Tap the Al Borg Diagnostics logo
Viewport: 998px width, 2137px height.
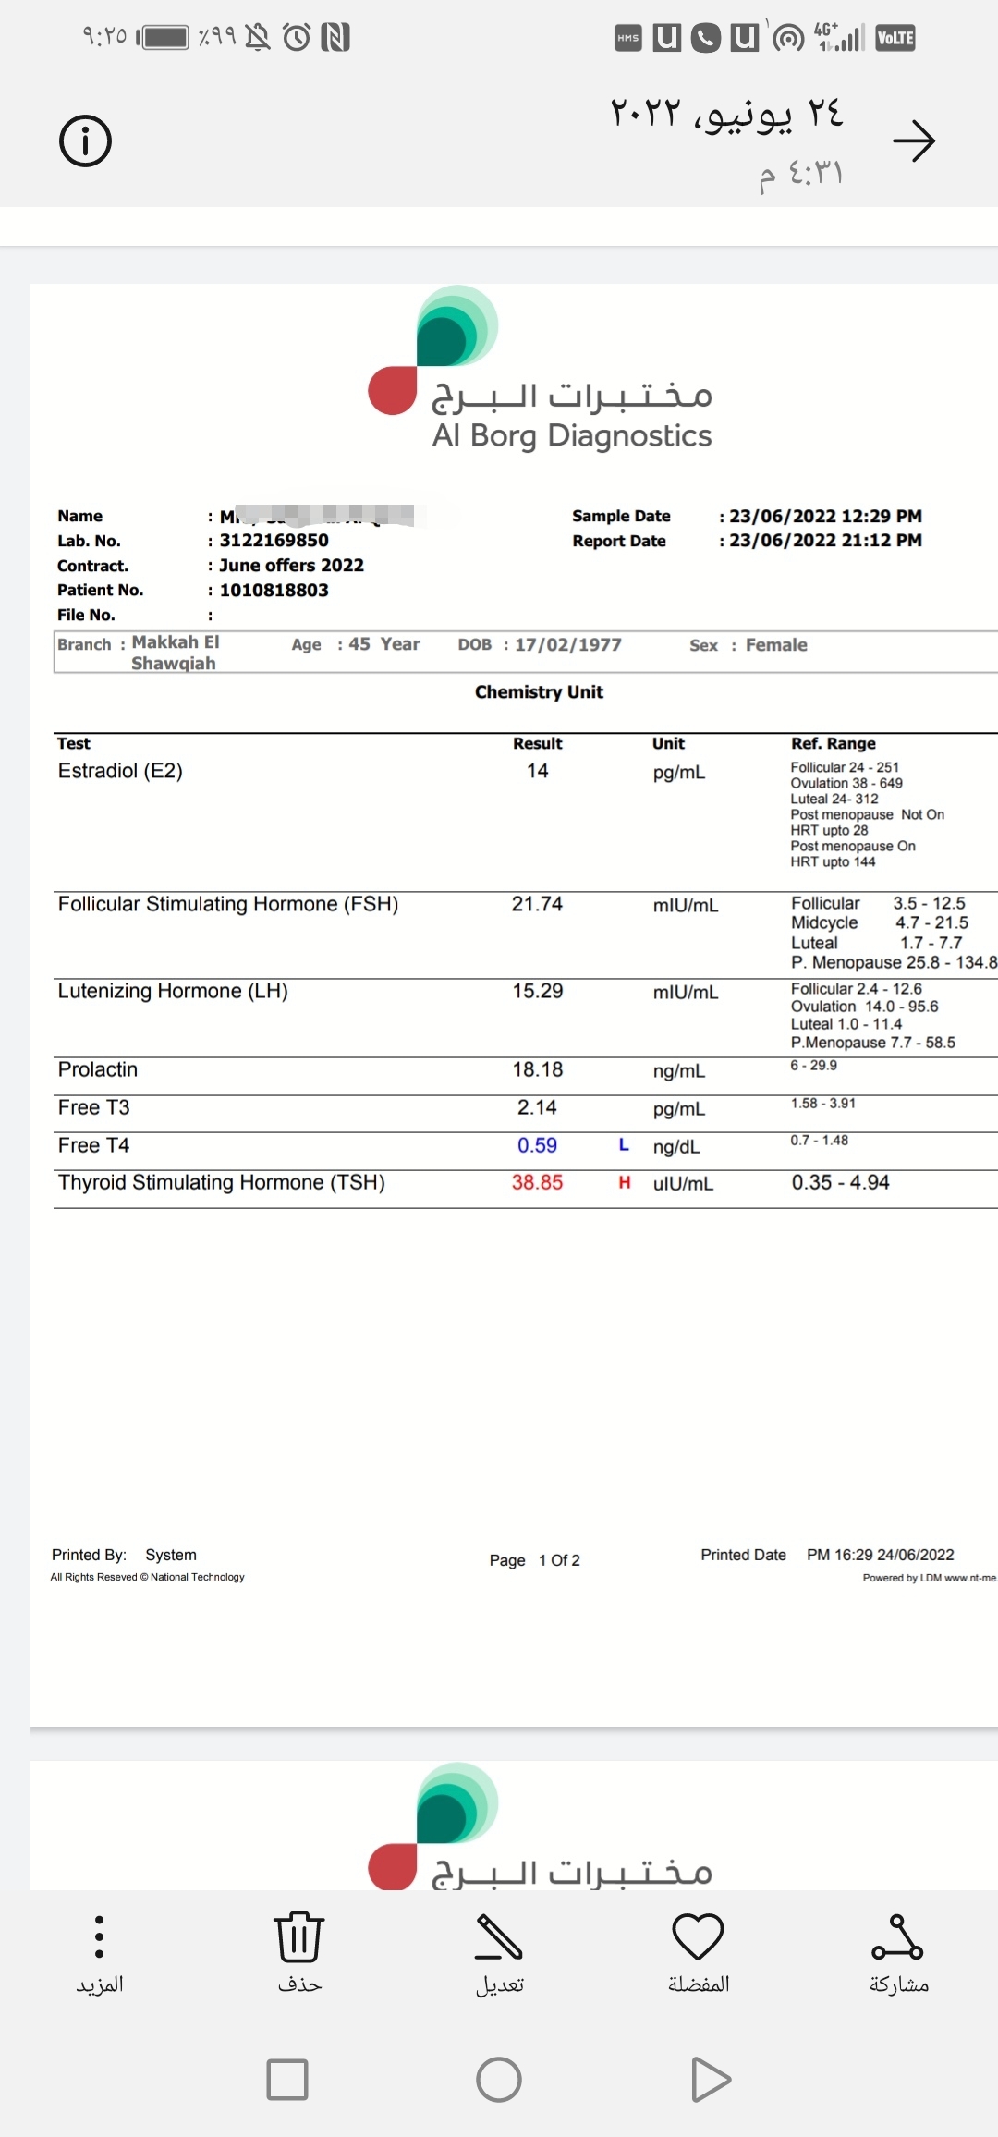coord(540,368)
